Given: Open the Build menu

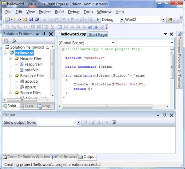Looking at the screenshot, I should 59,12.
